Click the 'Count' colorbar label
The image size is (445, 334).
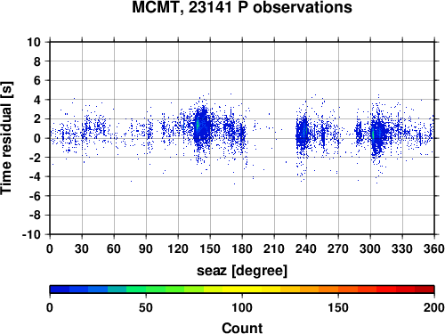click(x=242, y=328)
